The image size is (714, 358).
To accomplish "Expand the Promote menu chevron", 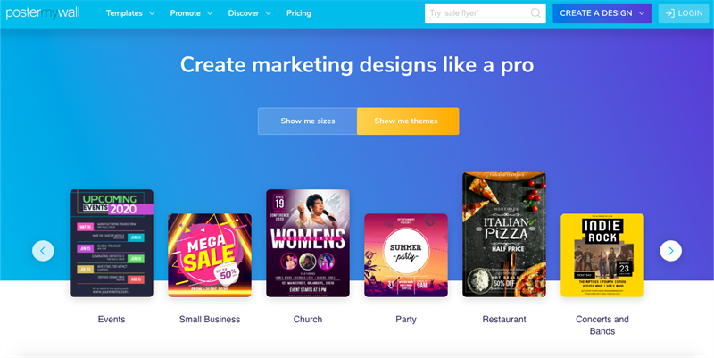I will [x=210, y=13].
